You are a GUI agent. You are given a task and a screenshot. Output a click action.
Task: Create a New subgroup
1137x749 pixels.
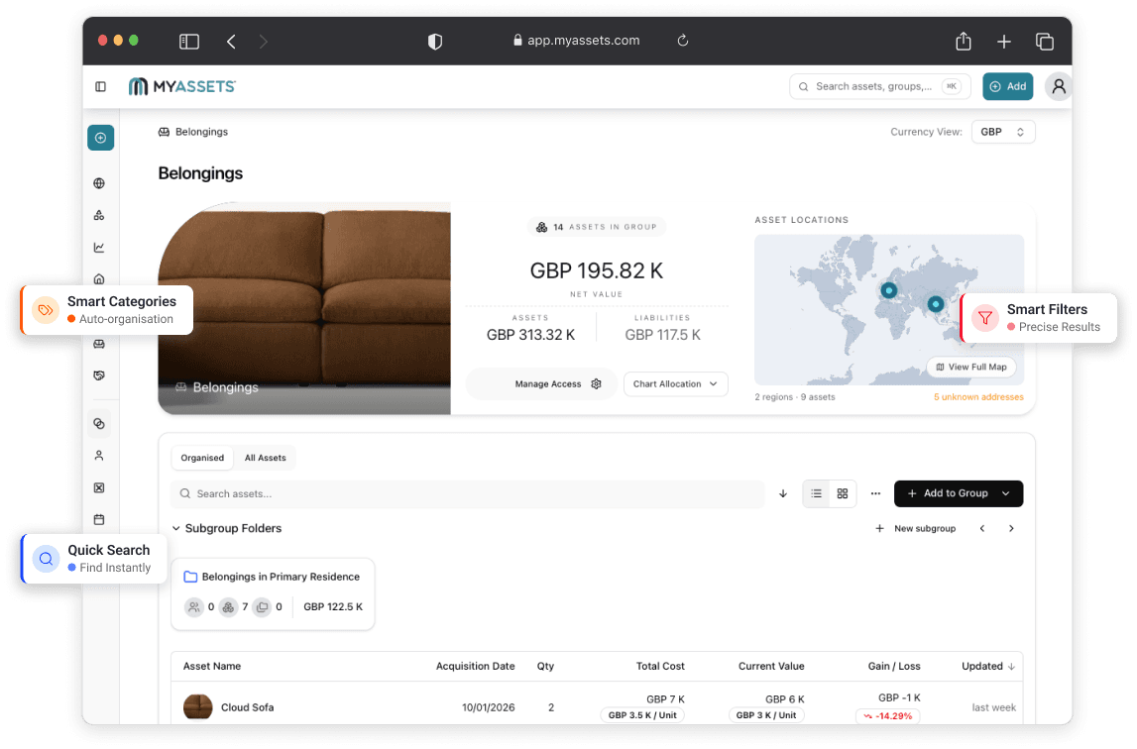915,529
